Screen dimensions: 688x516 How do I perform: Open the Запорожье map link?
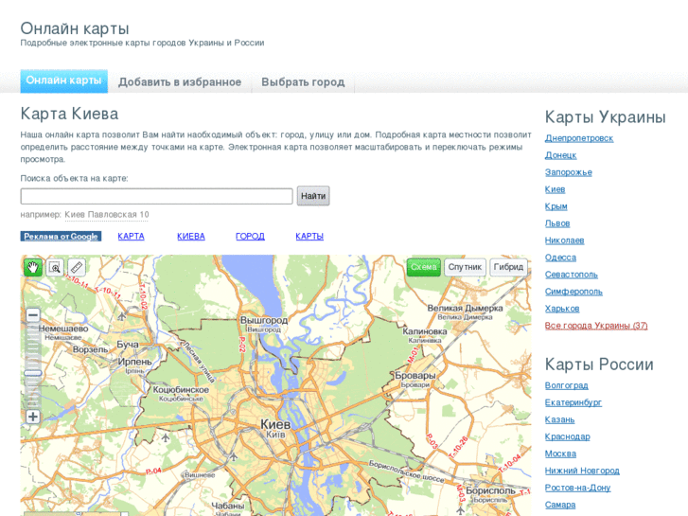(x=568, y=172)
